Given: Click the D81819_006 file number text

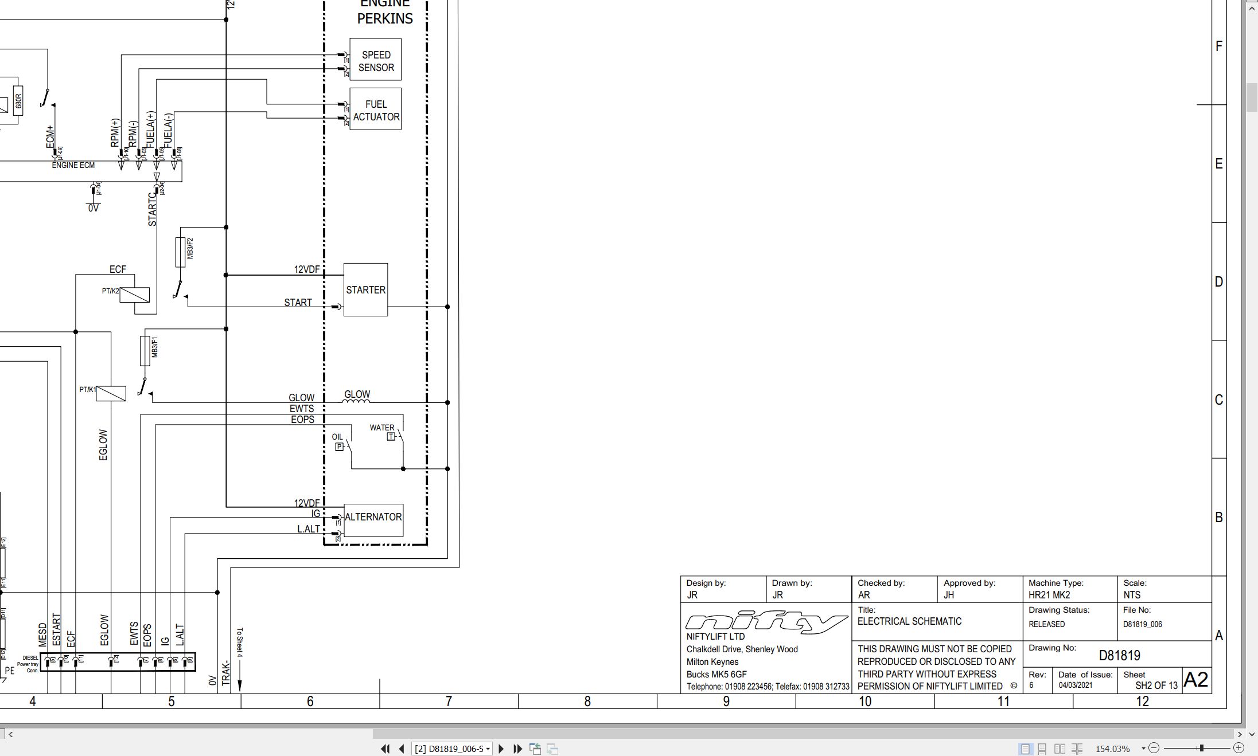Looking at the screenshot, I should tap(1143, 624).
